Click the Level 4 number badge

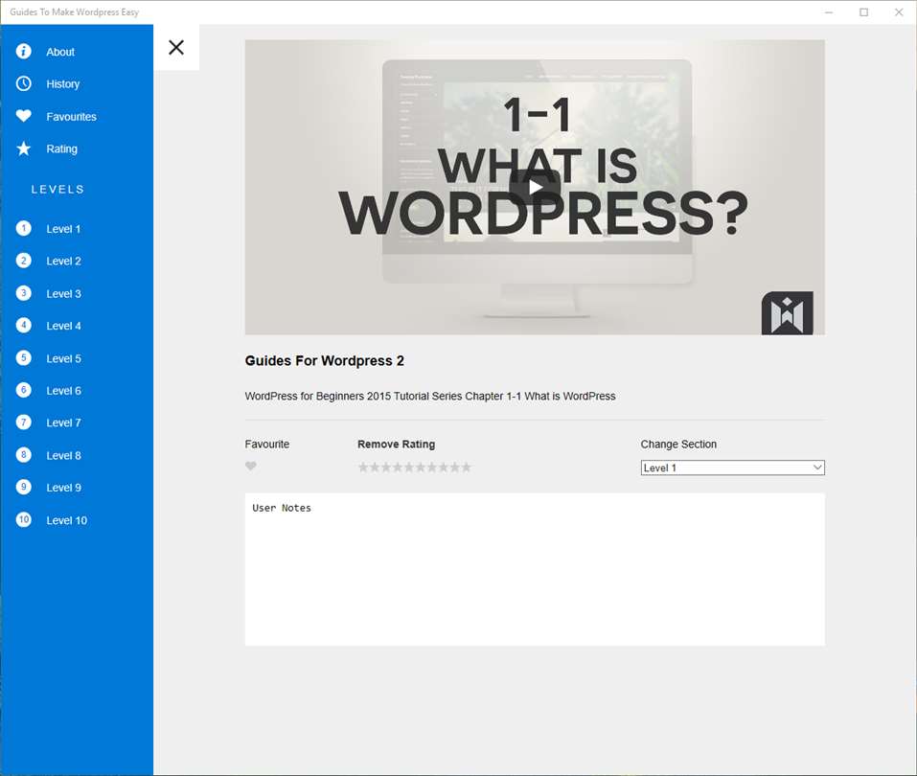tap(23, 325)
